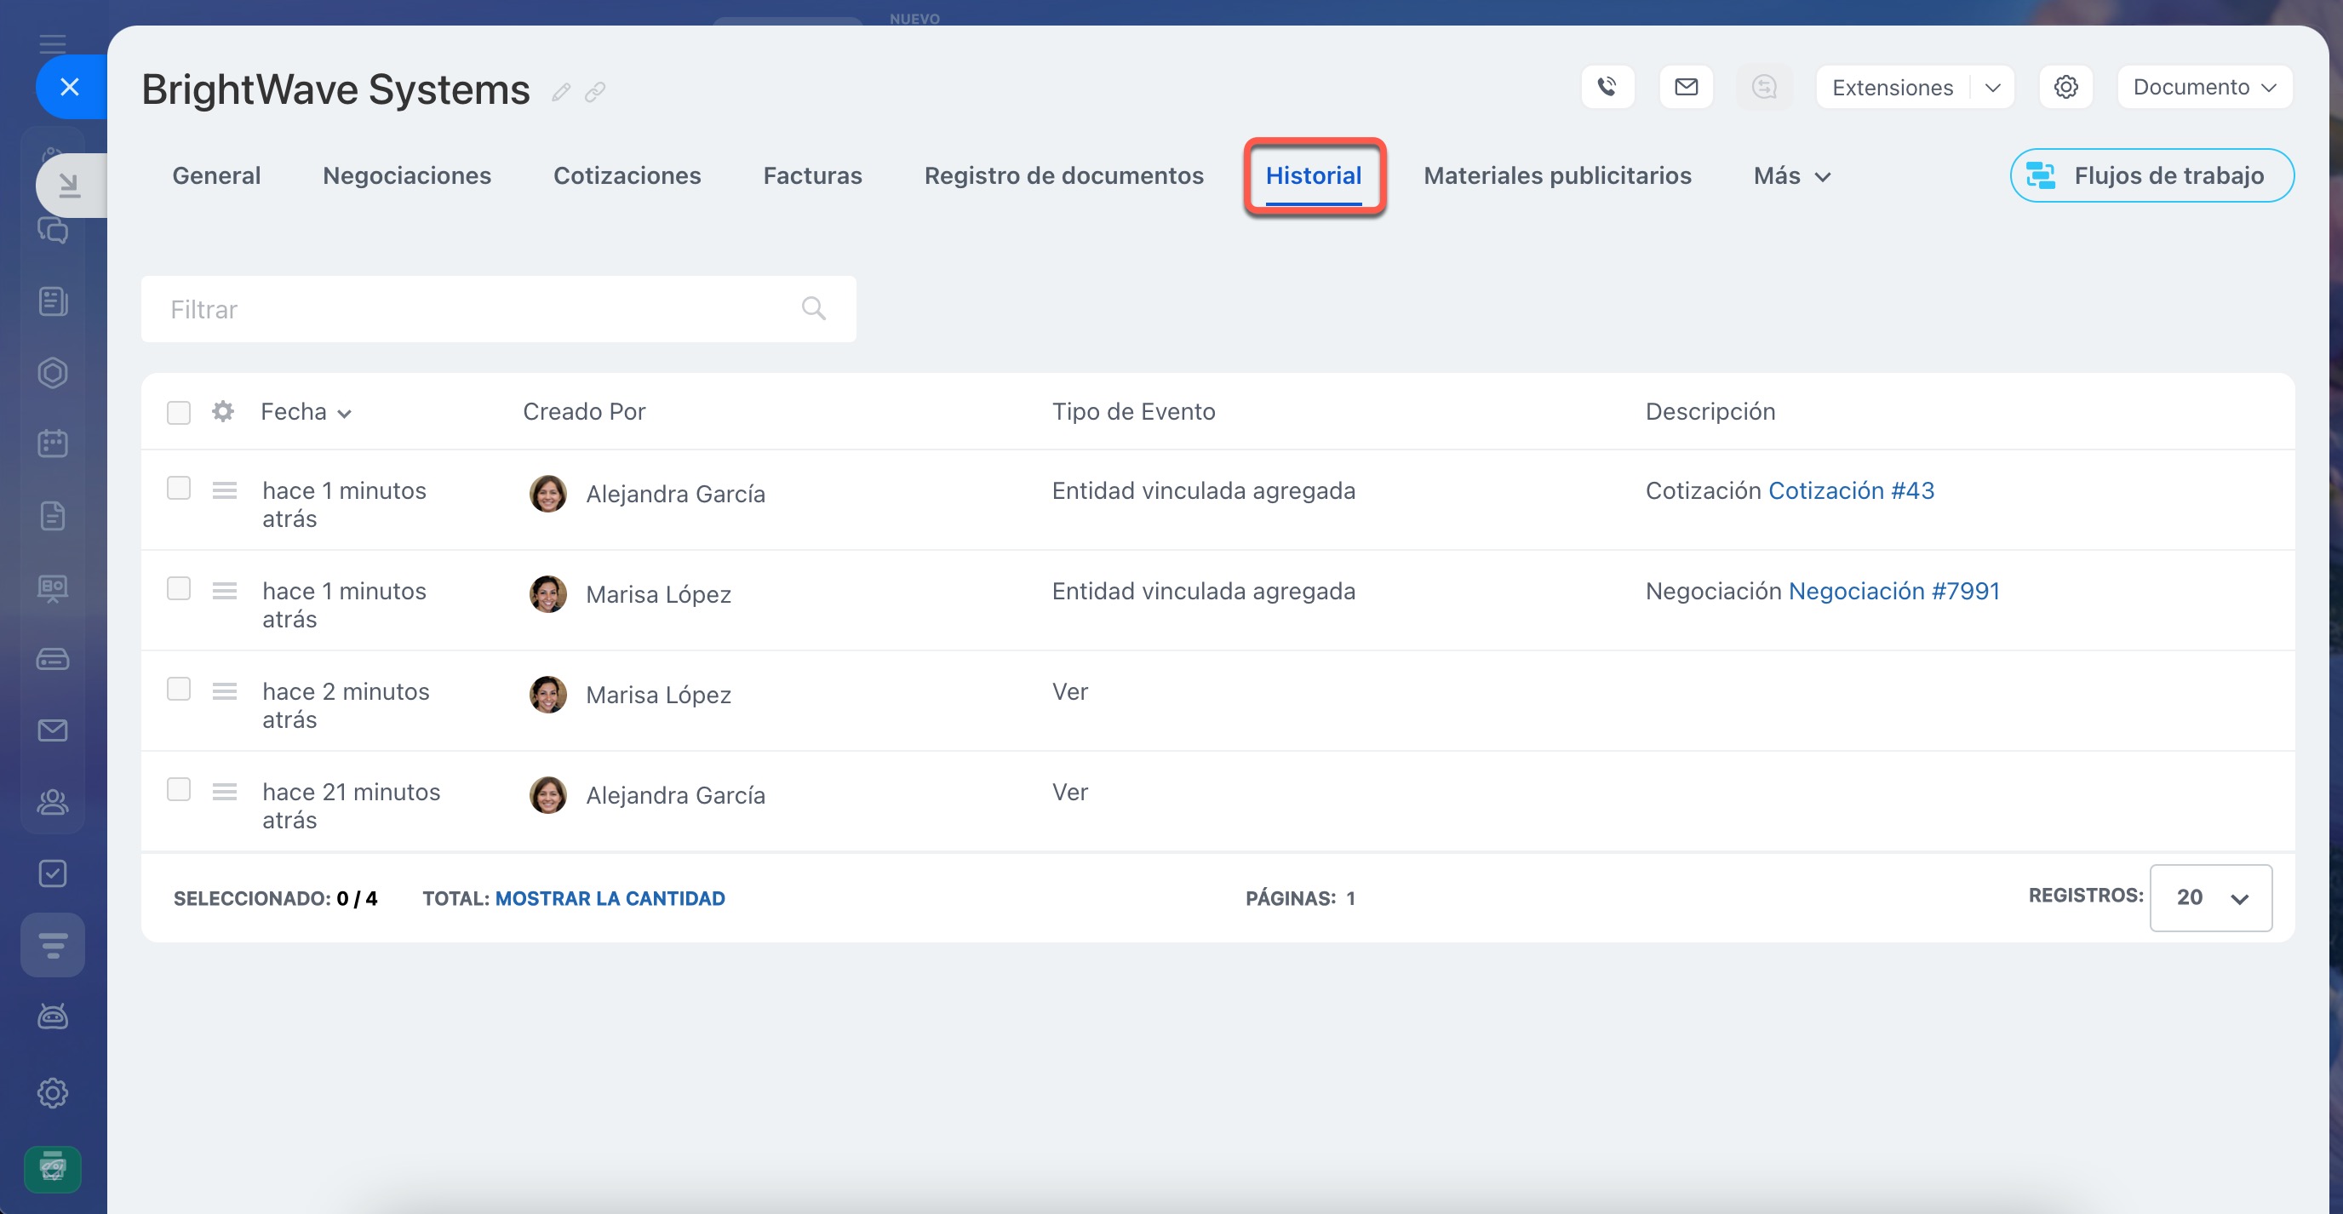Click the Flujos de trabajo button
Screen dimensions: 2343x1214
click(2152, 175)
